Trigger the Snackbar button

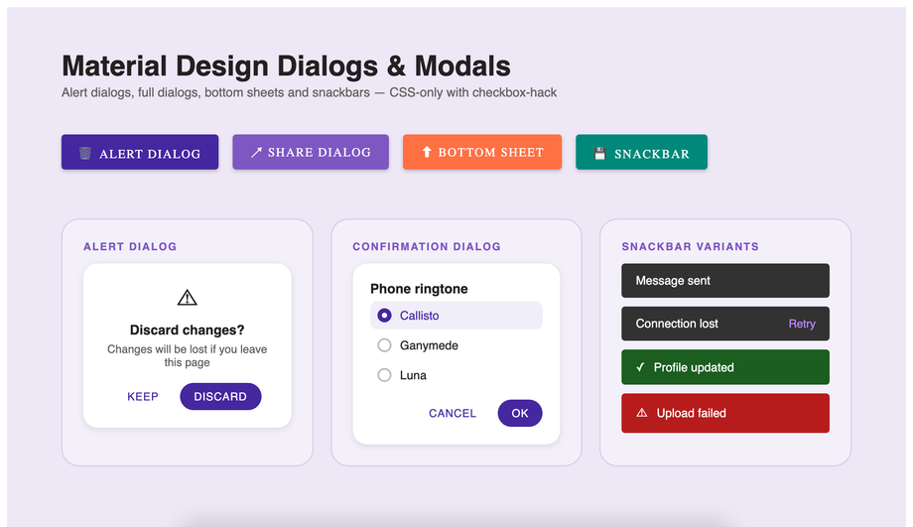(x=642, y=152)
